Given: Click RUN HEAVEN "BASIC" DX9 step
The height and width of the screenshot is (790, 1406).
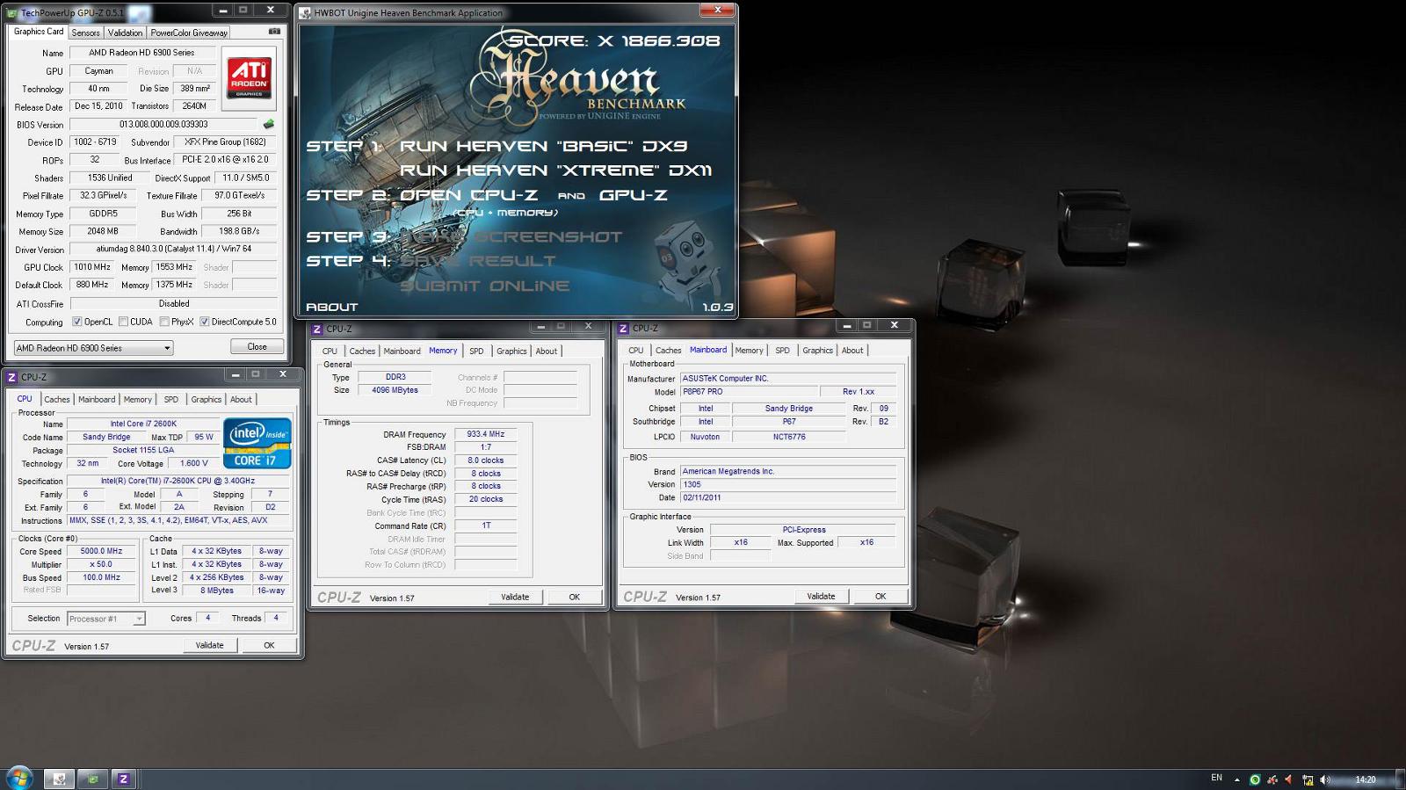Looking at the screenshot, I should (x=543, y=146).
